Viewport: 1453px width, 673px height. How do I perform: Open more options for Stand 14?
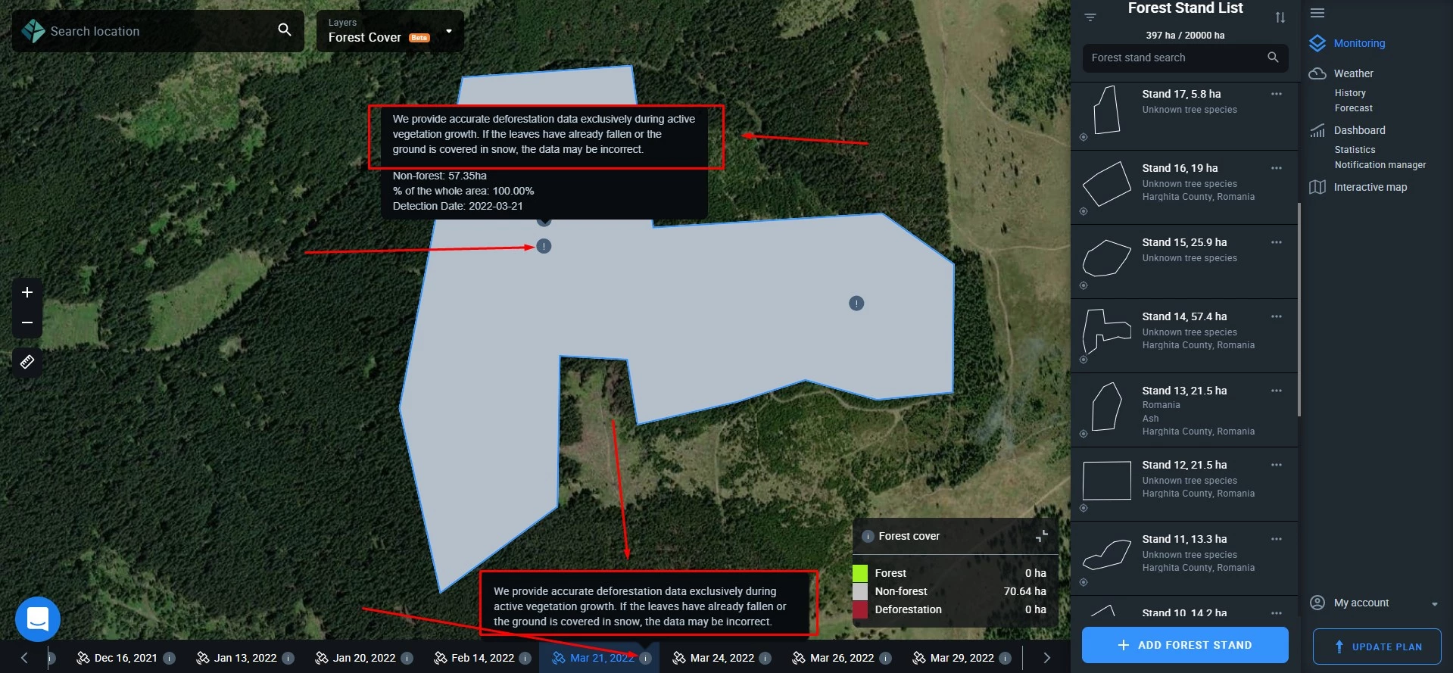(1277, 316)
